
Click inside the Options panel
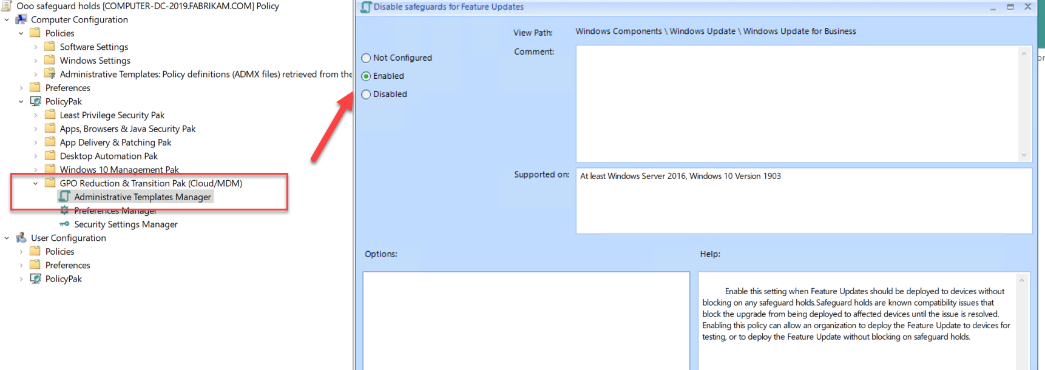click(526, 320)
